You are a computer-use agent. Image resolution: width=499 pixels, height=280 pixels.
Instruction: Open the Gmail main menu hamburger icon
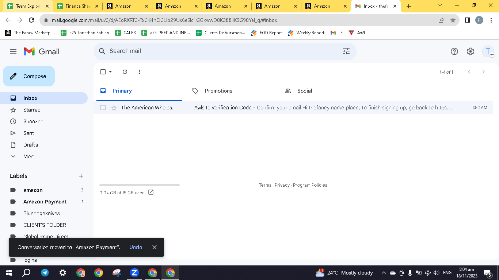pyautogui.click(x=13, y=51)
